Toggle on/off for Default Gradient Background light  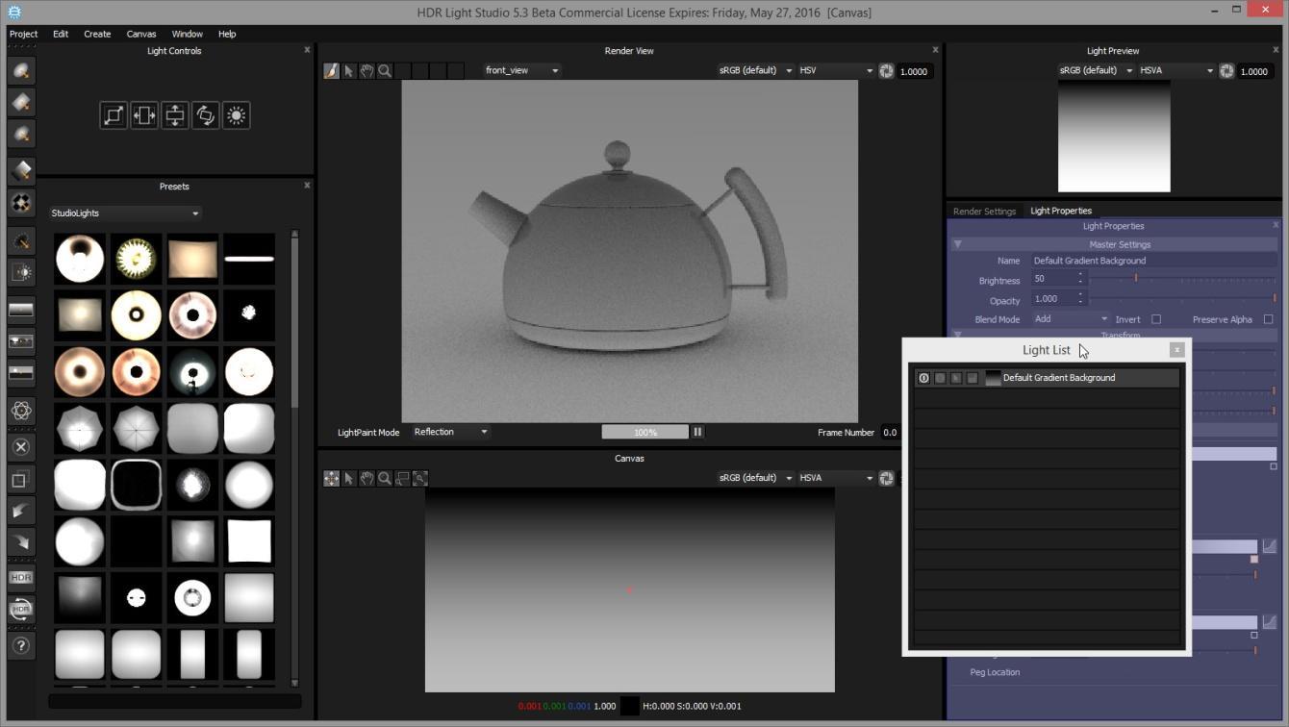pyautogui.click(x=923, y=378)
